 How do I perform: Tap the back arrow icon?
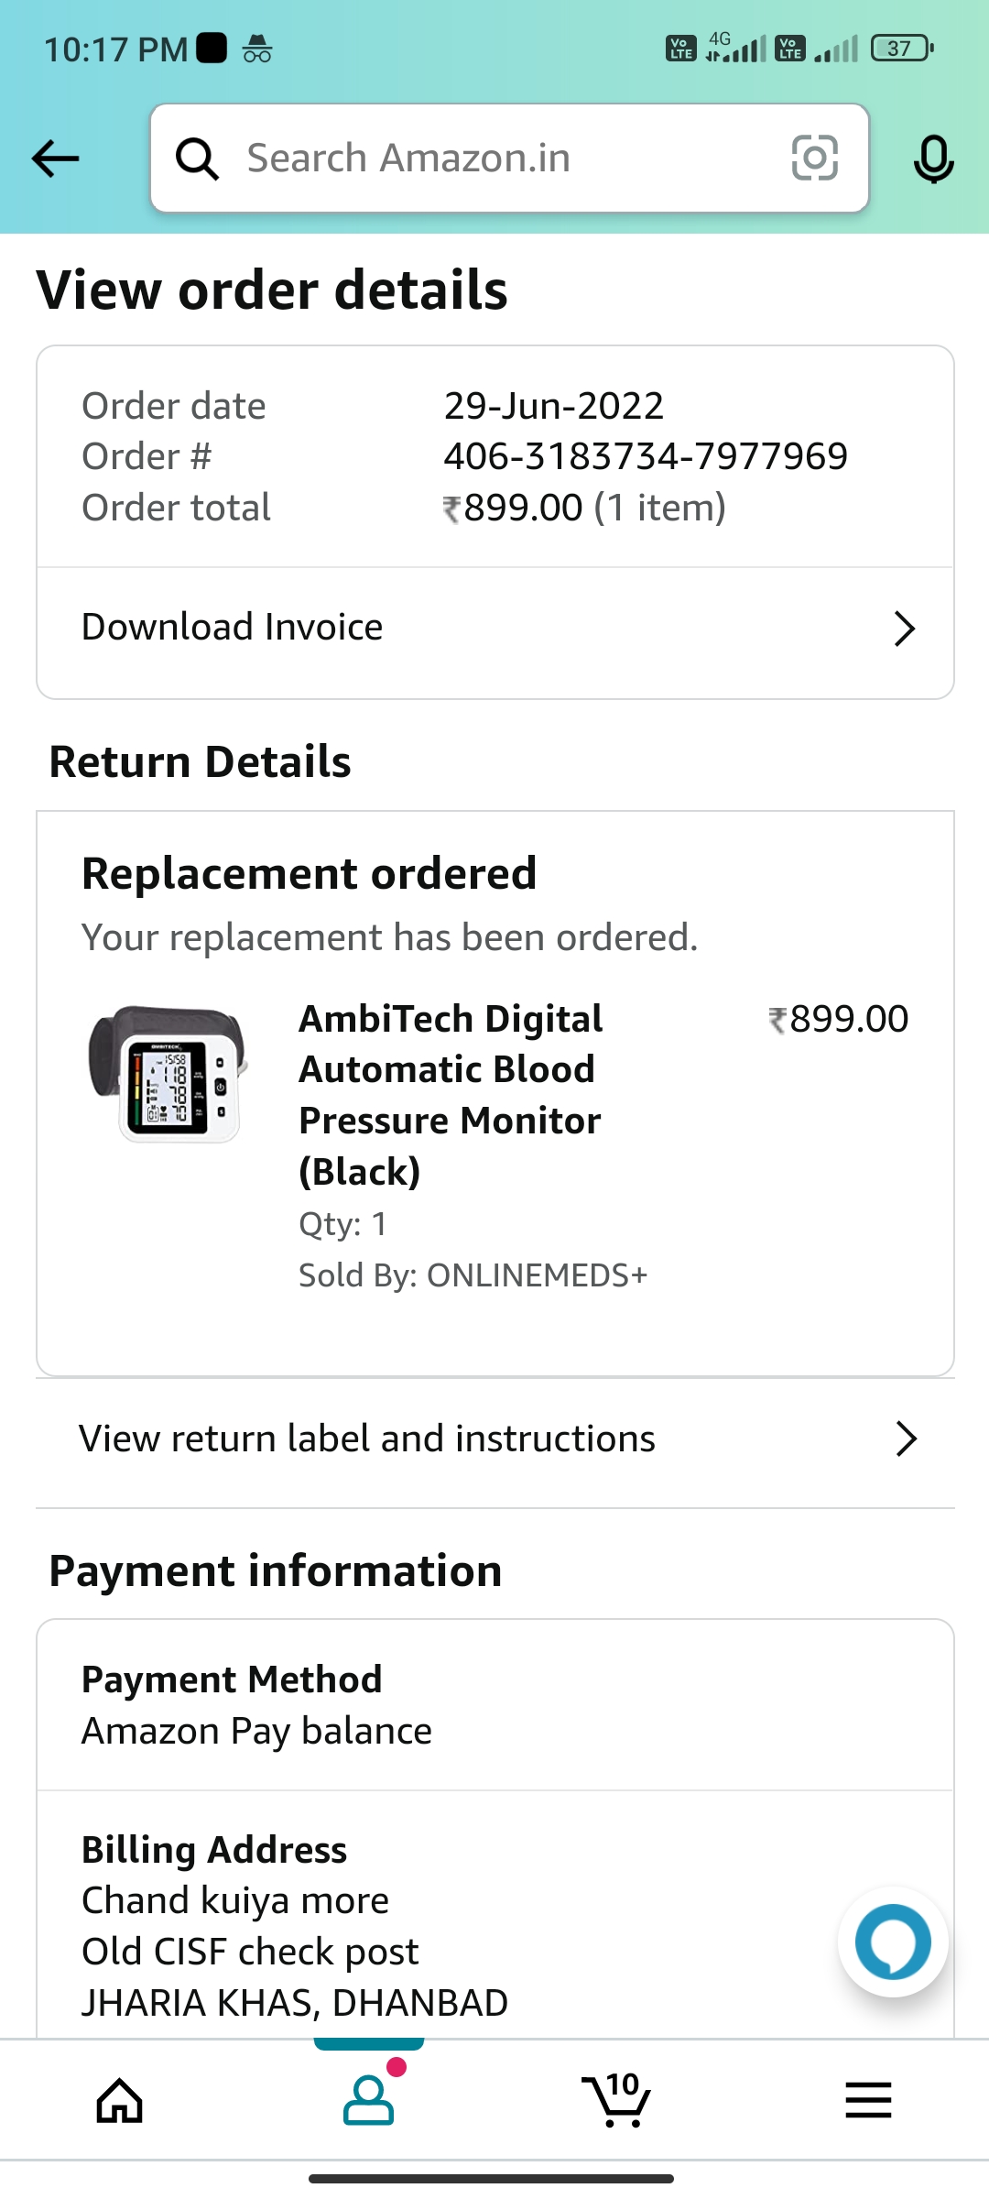[56, 159]
